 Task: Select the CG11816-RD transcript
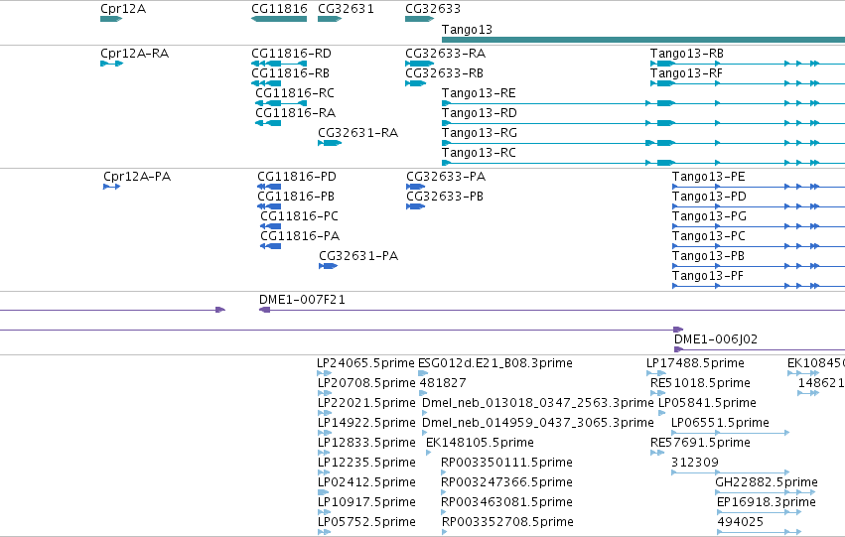pyautogui.click(x=279, y=64)
